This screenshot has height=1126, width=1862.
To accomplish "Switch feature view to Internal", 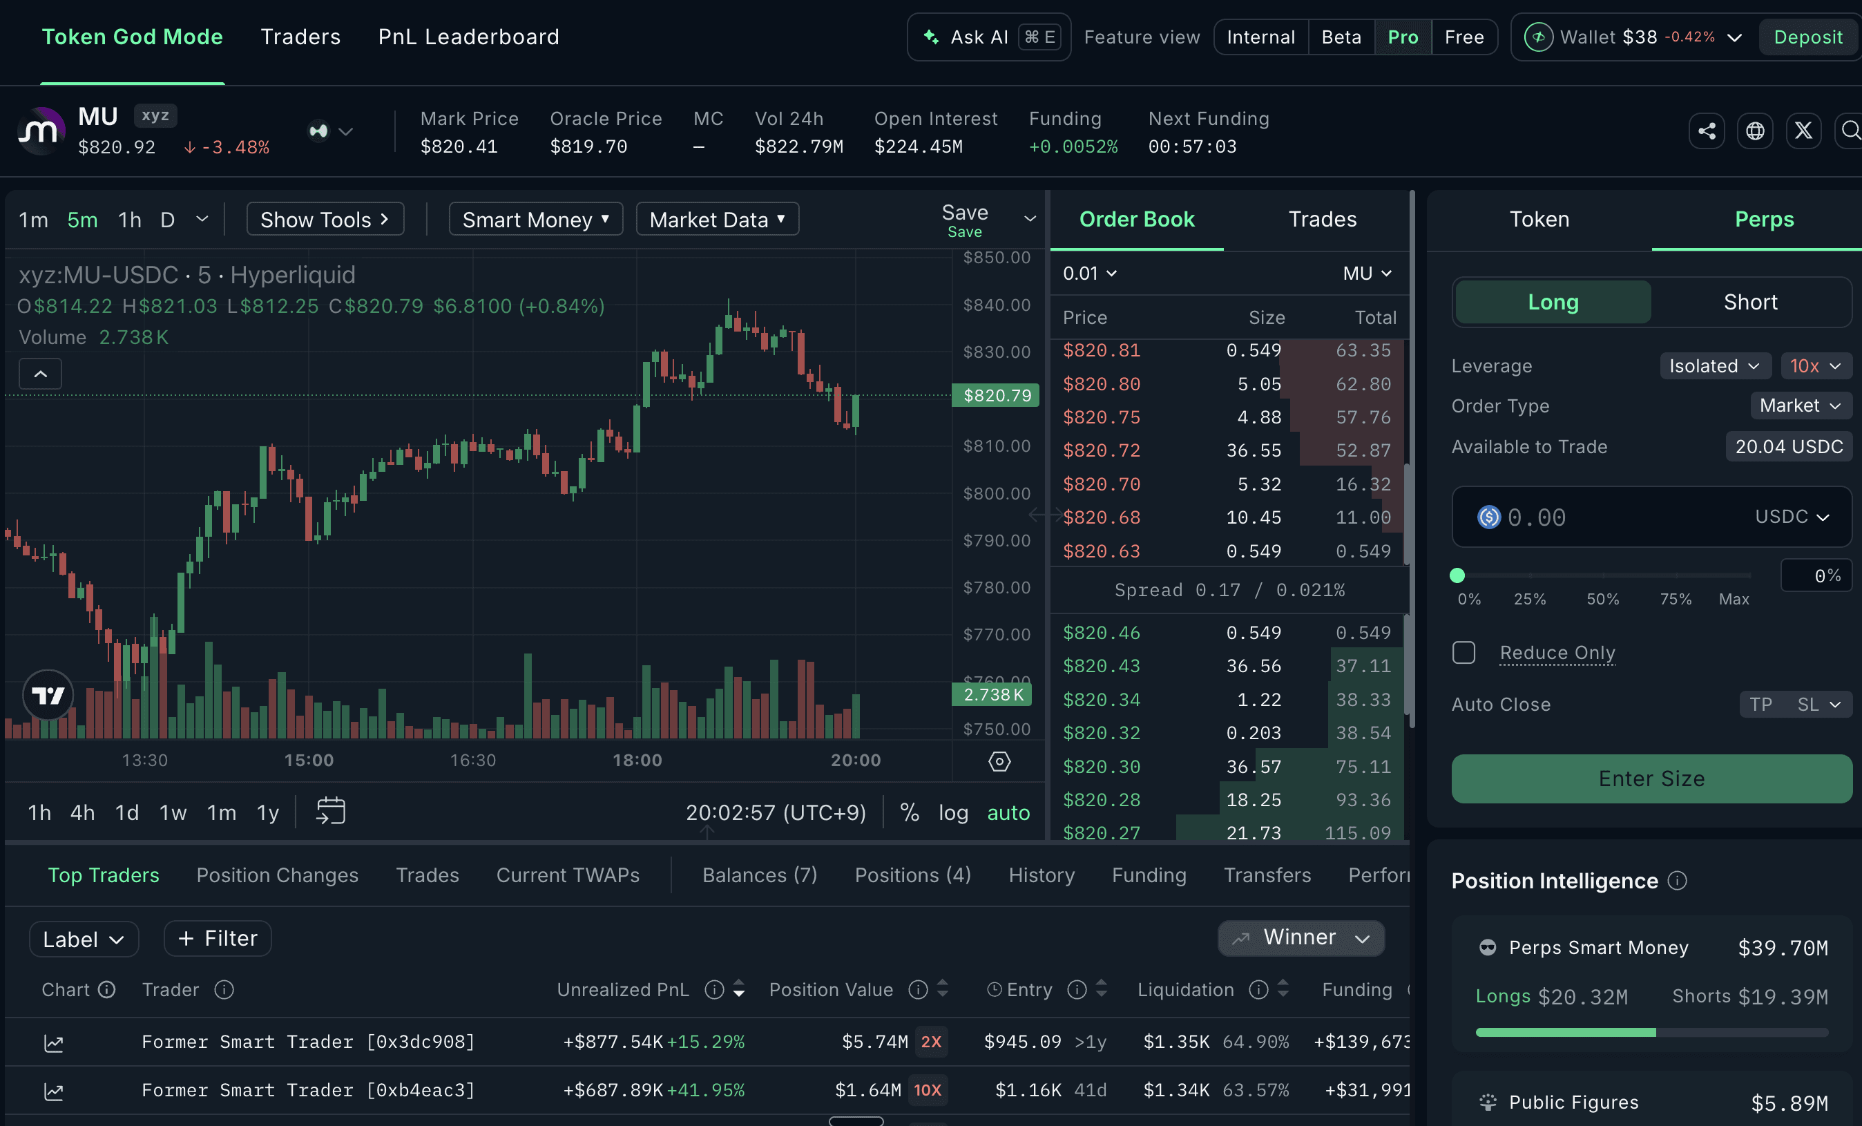I will click(x=1260, y=37).
